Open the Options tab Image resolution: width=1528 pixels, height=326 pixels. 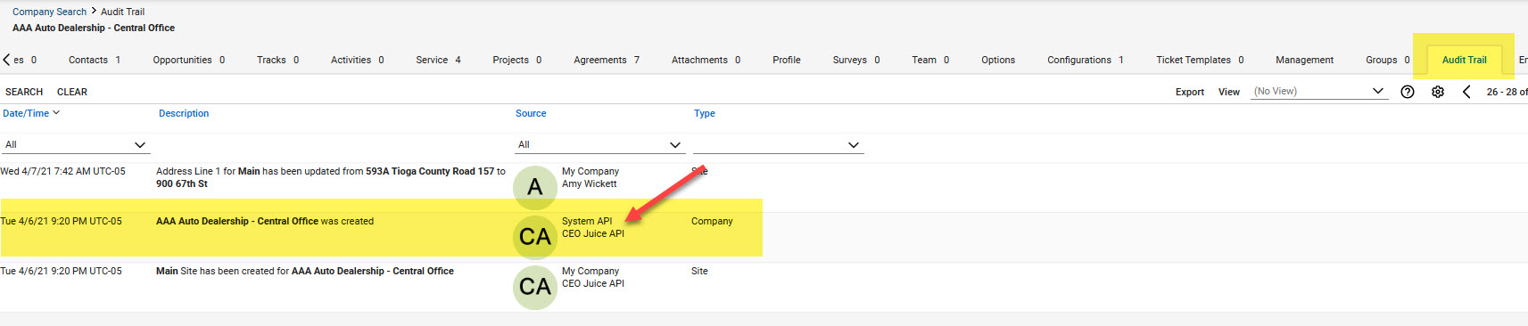pyautogui.click(x=998, y=60)
